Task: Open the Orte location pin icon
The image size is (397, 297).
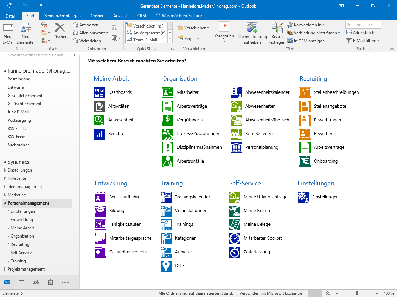Action: (166, 266)
